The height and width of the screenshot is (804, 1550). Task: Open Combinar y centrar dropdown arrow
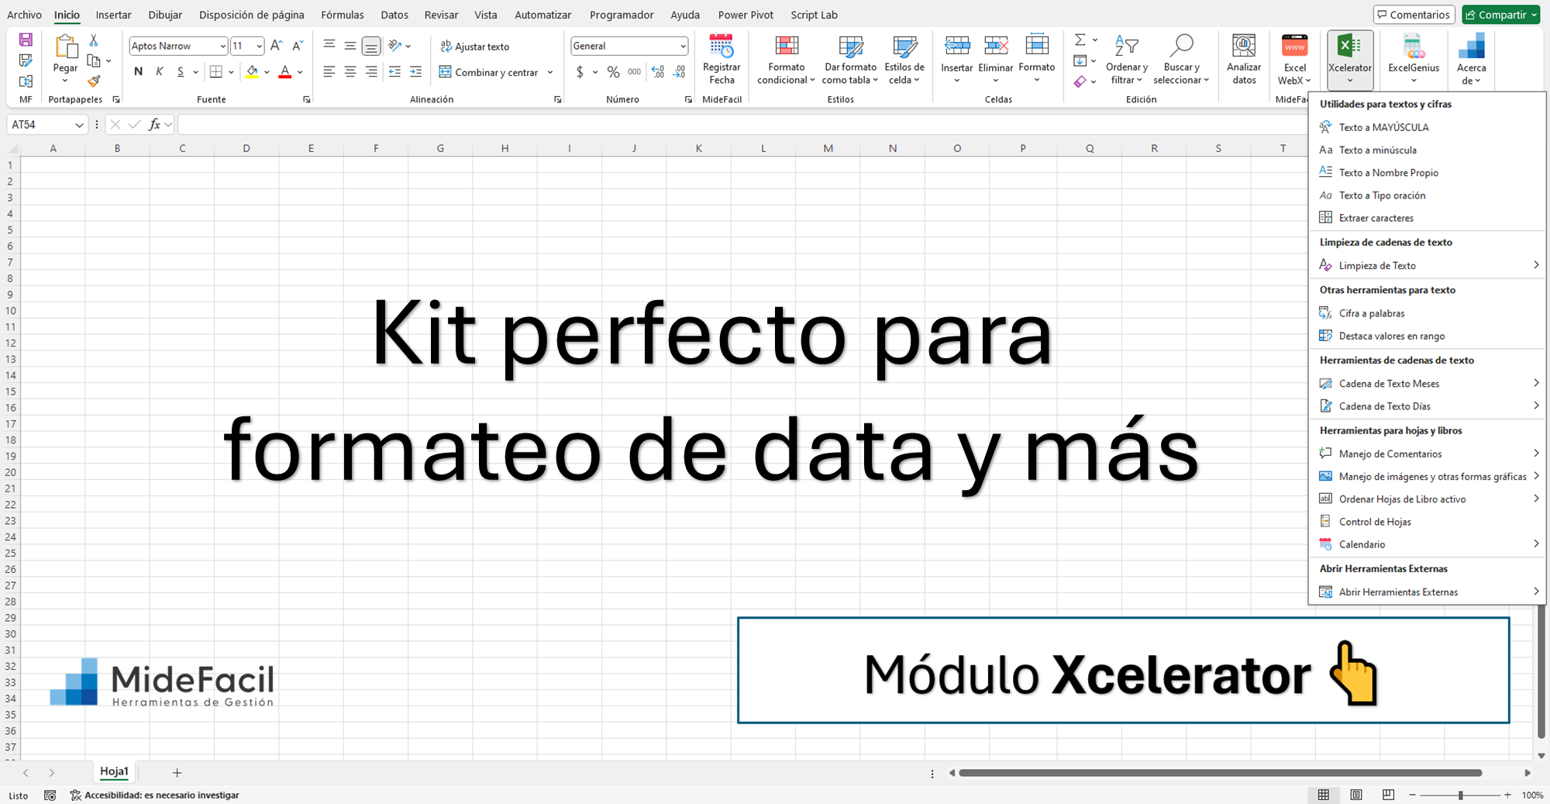click(550, 72)
